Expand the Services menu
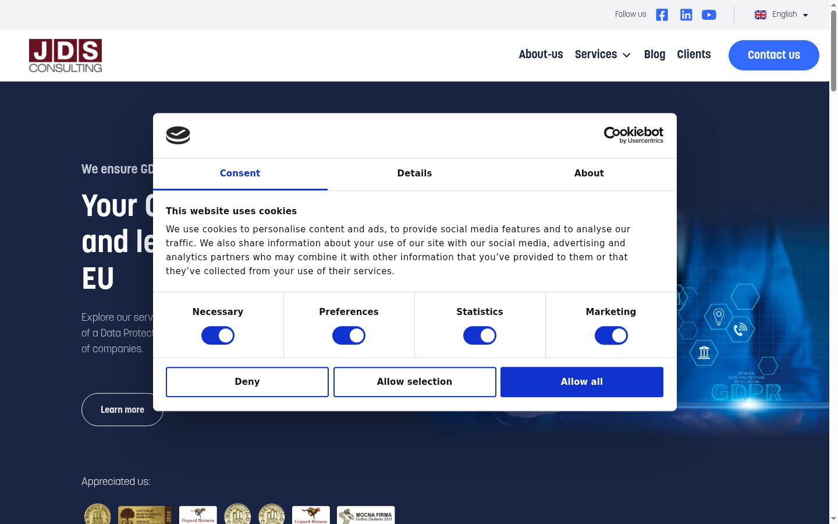Image resolution: width=838 pixels, height=524 pixels. point(603,55)
